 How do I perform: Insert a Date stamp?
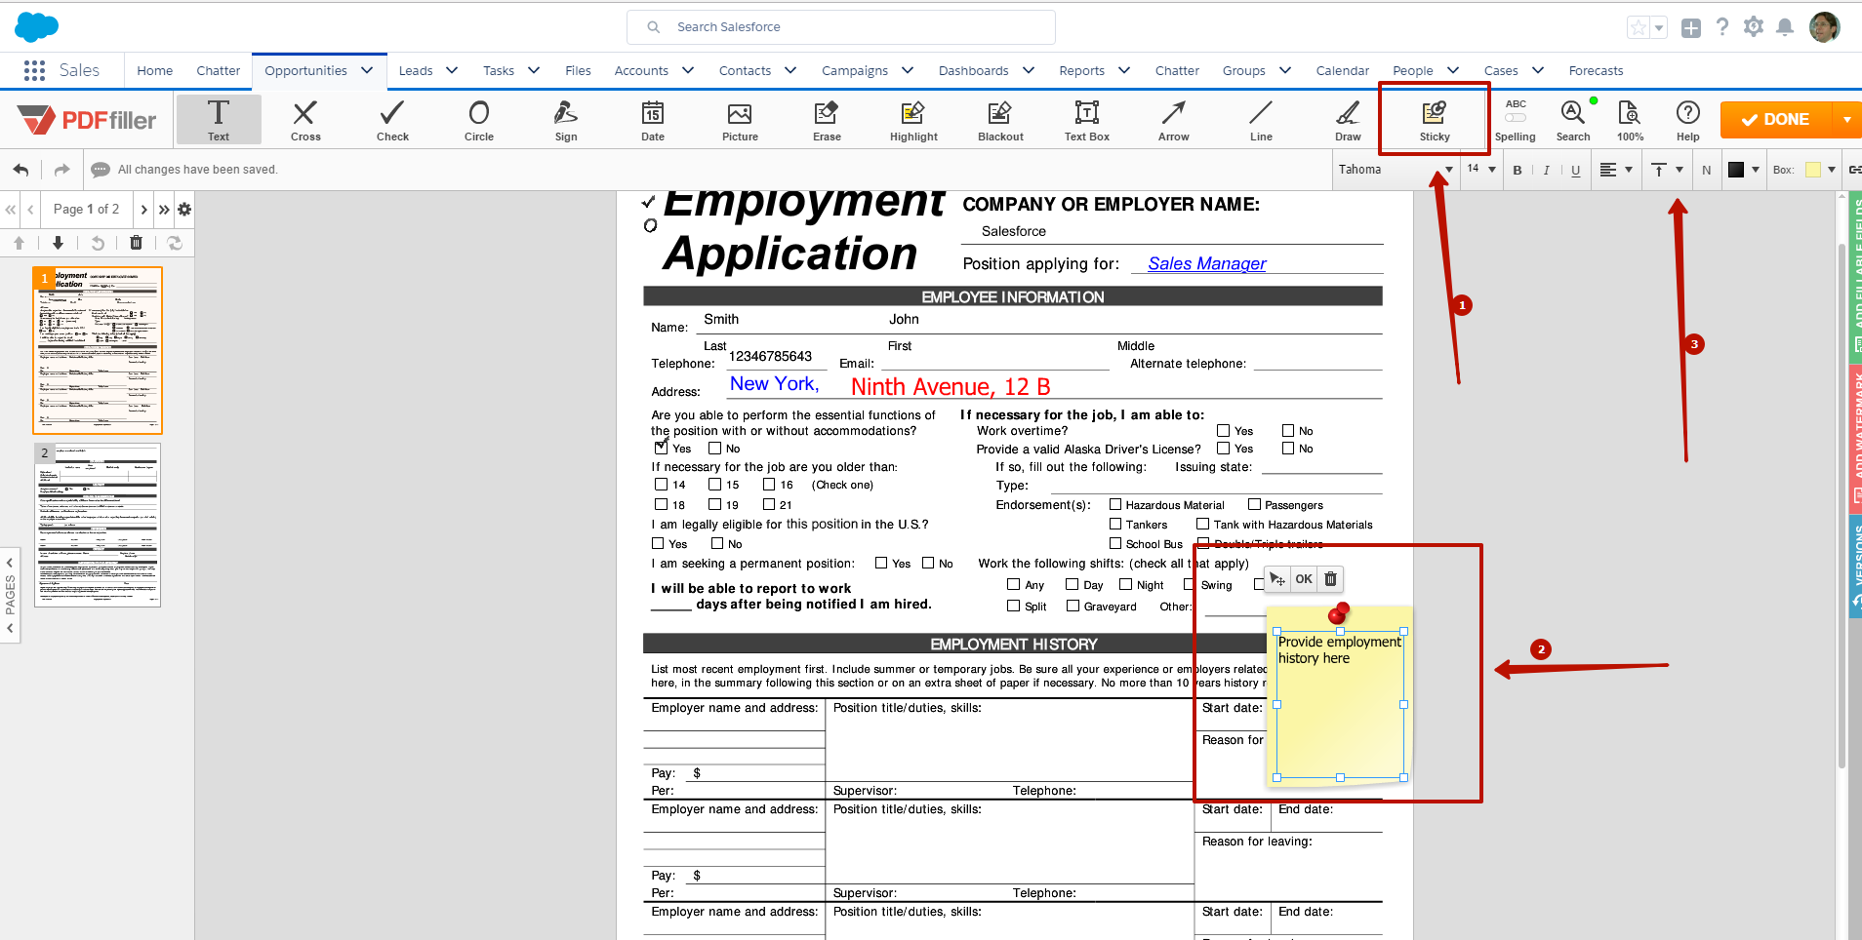coord(653,120)
